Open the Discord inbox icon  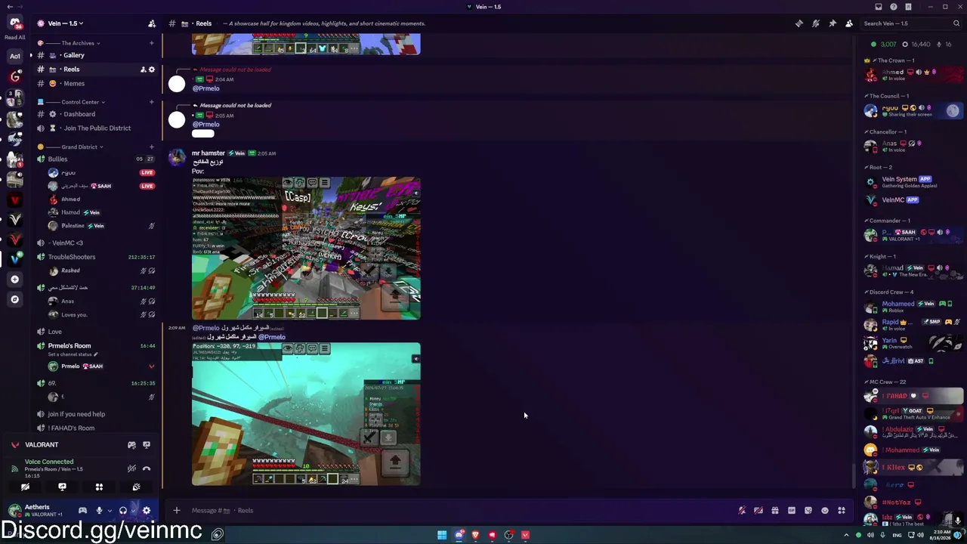point(879,7)
